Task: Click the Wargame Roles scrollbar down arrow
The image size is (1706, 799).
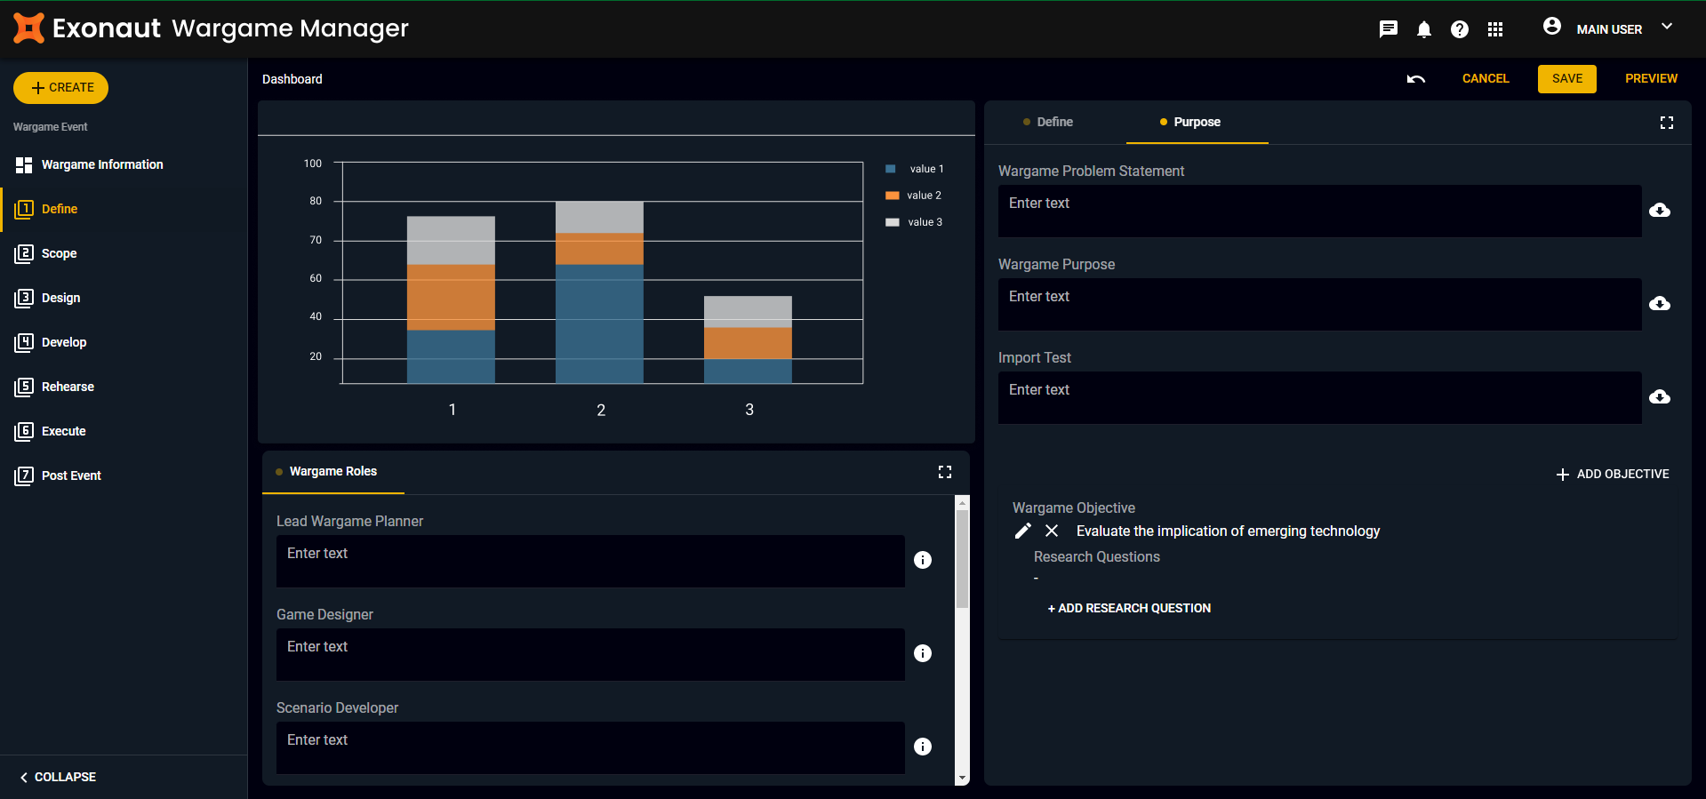Action: [x=962, y=779]
